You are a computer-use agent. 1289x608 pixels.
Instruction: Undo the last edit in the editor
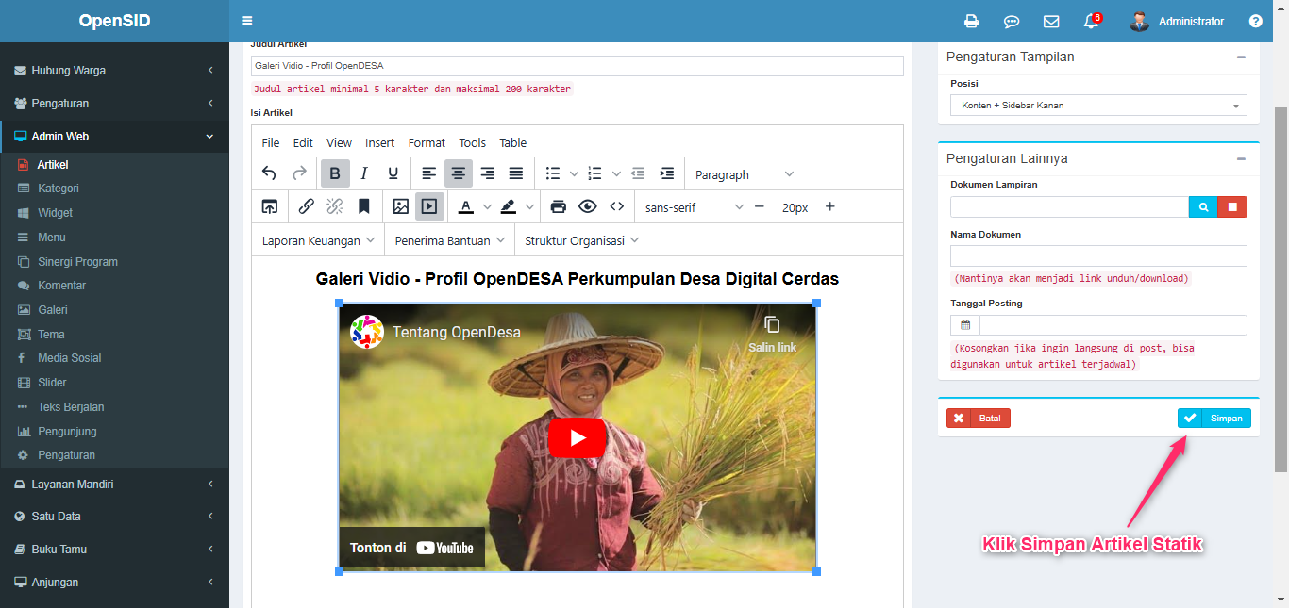coord(269,173)
